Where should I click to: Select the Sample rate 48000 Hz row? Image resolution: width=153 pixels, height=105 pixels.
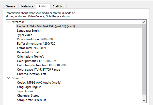pyautogui.click(x=31, y=100)
